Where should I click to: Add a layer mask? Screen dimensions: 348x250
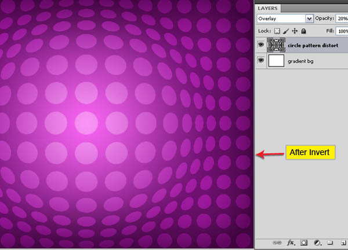pyautogui.click(x=304, y=242)
